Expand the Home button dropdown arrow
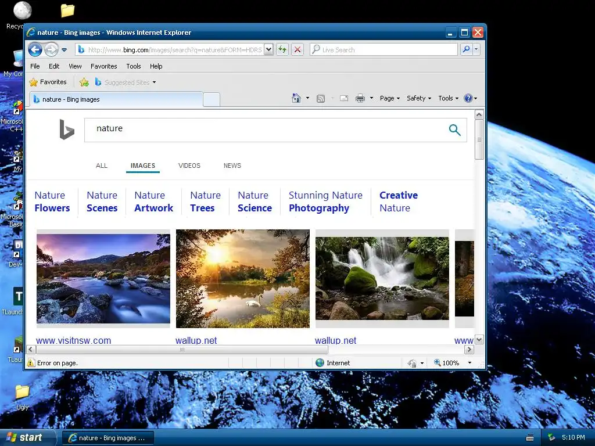The width and height of the screenshot is (595, 446). [308, 98]
